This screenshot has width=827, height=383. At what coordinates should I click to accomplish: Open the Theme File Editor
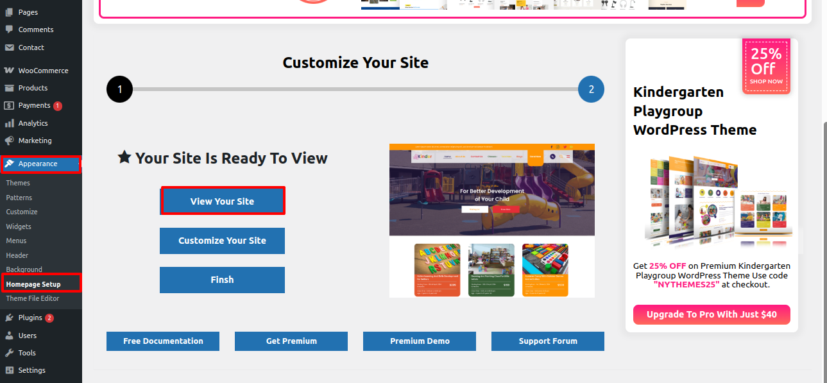pos(33,298)
